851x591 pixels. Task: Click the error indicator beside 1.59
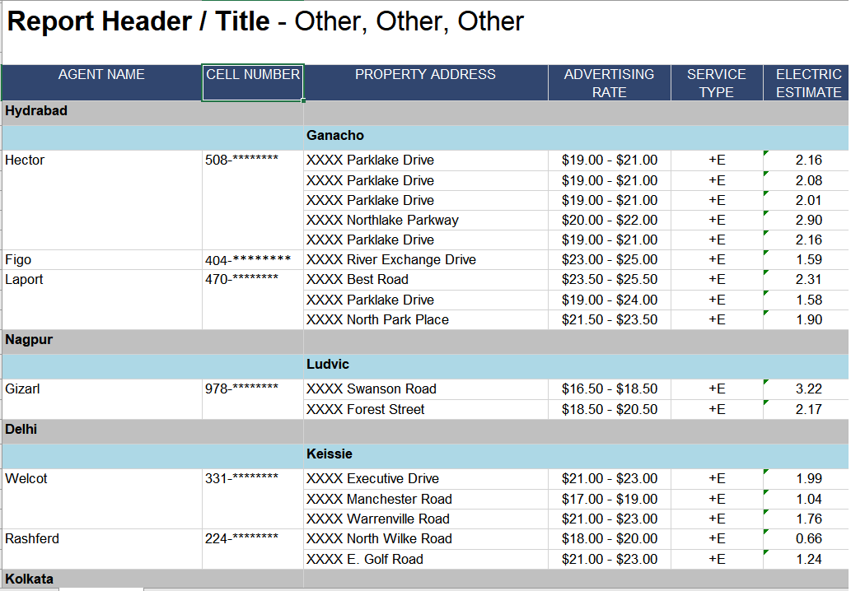[767, 254]
